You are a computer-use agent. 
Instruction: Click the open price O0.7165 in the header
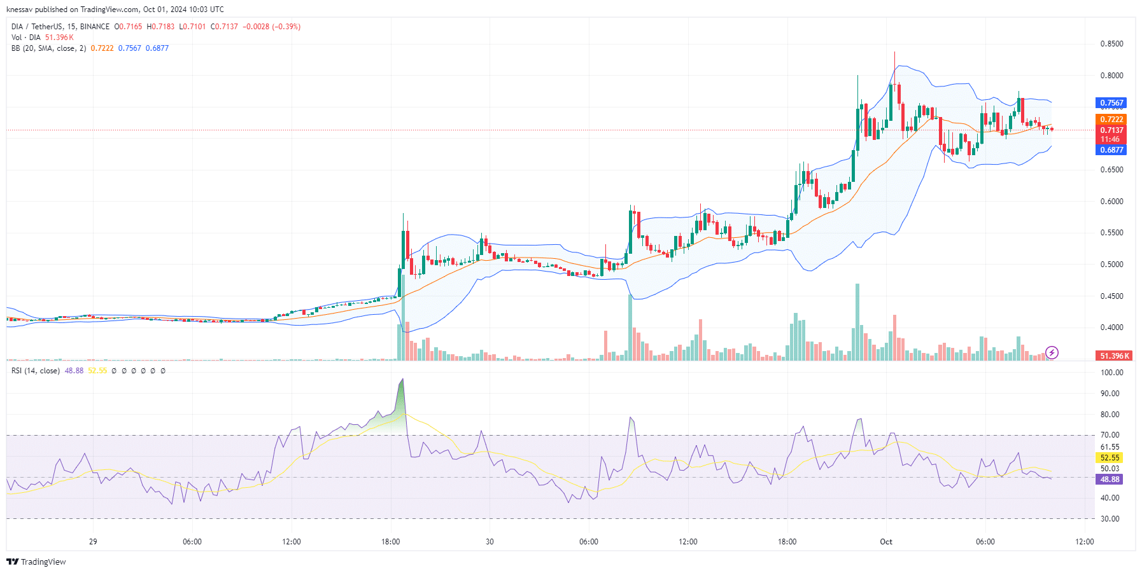pos(128,27)
